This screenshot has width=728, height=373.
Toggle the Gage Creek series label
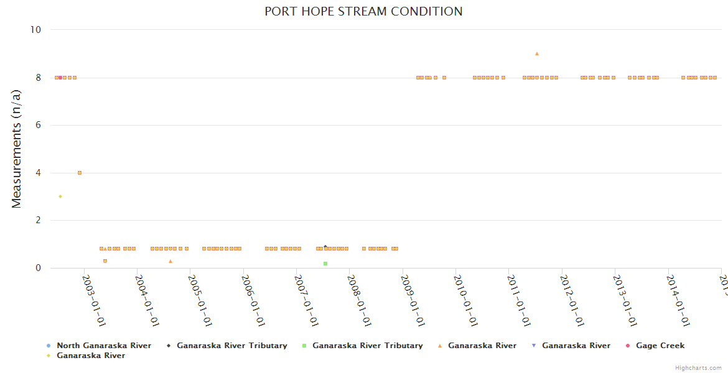(x=660, y=346)
